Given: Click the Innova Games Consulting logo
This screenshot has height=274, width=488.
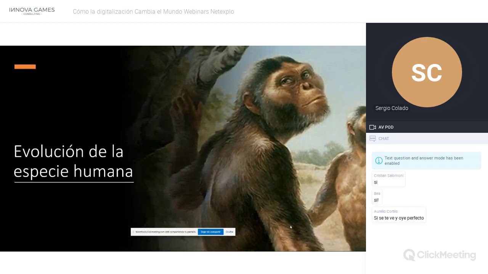Looking at the screenshot, I should tap(32, 11).
